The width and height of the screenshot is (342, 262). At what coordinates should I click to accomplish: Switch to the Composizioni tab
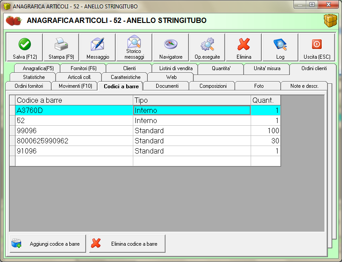212,86
